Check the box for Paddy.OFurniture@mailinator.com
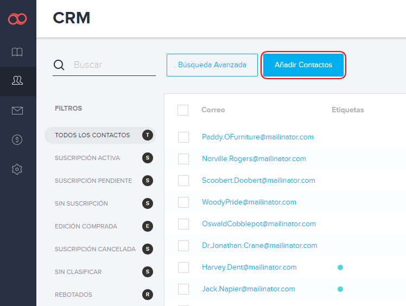 click(x=183, y=137)
